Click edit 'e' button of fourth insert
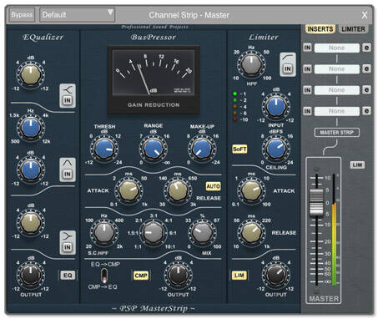The width and height of the screenshot is (378, 319). click(366, 111)
